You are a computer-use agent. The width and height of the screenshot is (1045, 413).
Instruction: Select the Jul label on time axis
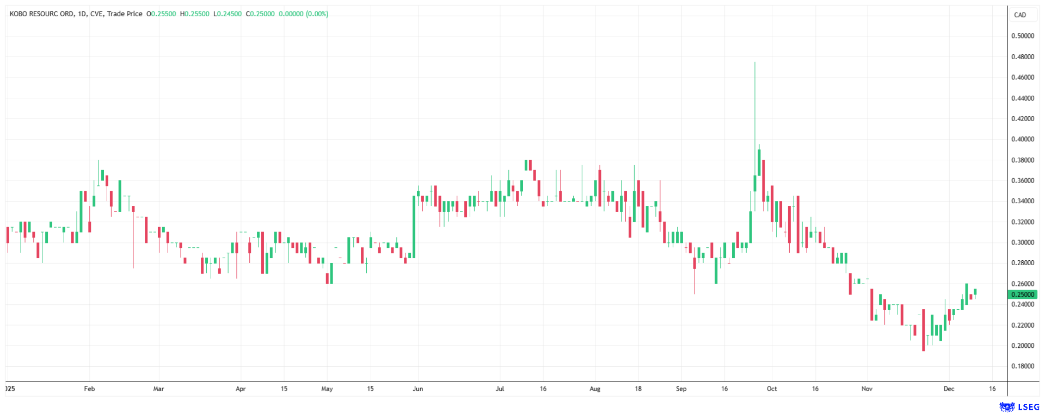click(x=500, y=389)
